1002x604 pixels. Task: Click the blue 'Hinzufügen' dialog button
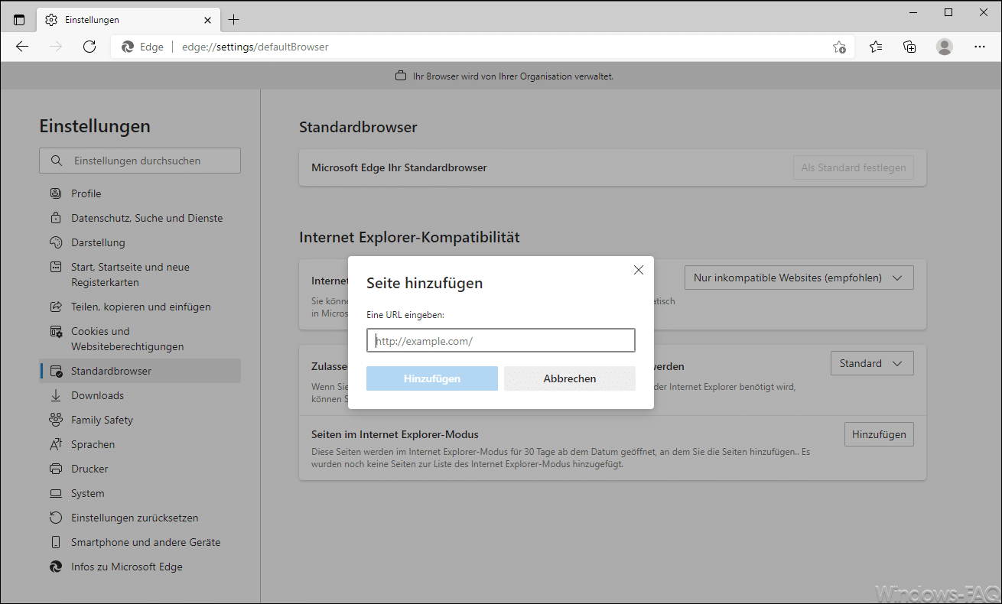point(431,378)
